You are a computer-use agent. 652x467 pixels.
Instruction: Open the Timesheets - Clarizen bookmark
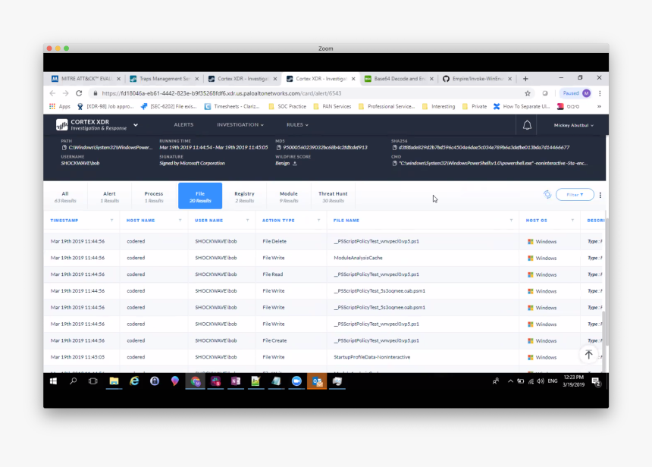231,106
